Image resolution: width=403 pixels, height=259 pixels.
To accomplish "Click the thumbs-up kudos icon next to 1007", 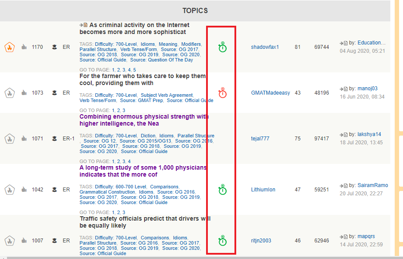I will [24, 241].
